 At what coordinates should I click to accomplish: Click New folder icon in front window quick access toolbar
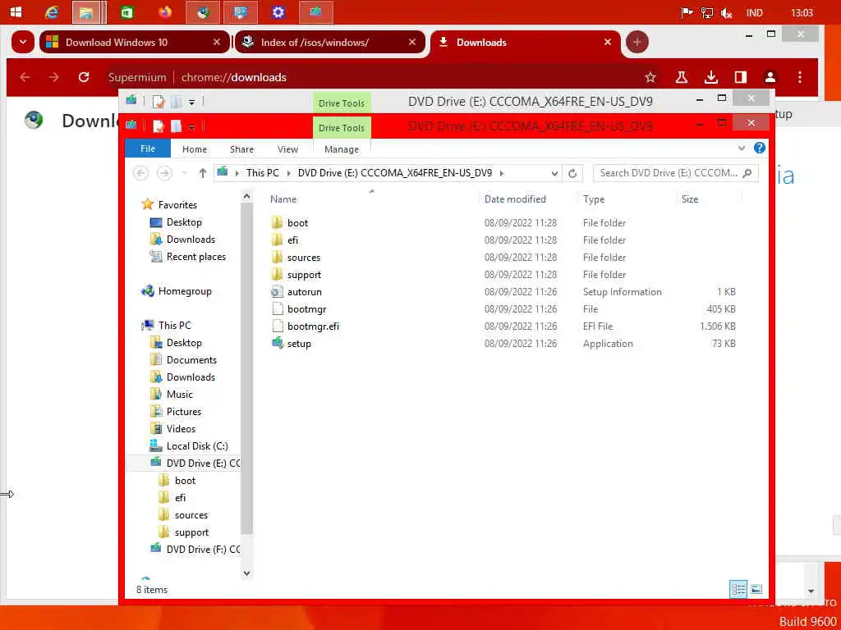176,126
